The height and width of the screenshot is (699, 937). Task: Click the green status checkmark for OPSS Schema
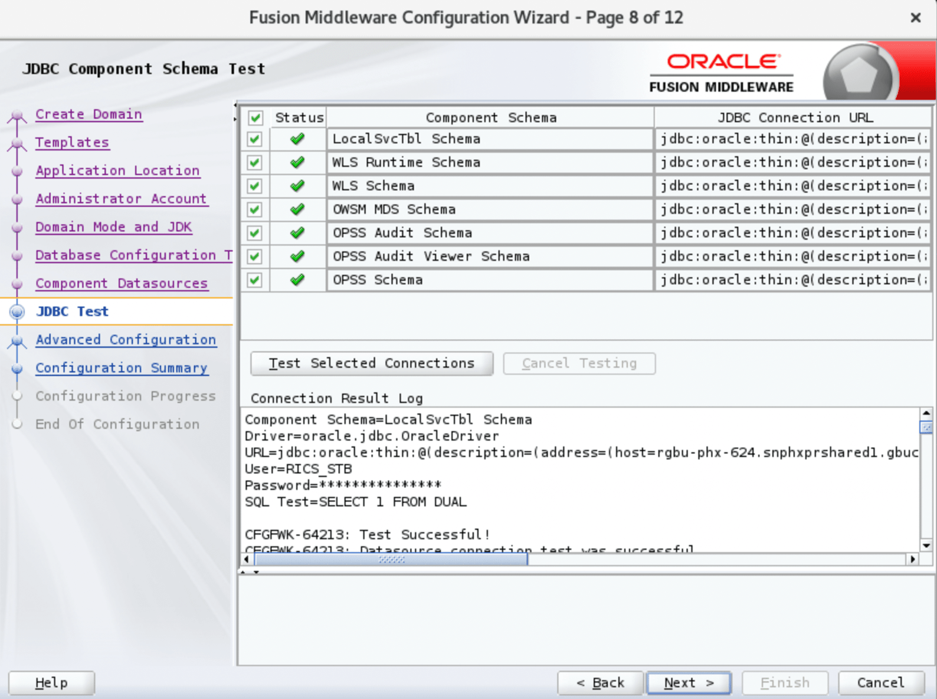pos(297,280)
